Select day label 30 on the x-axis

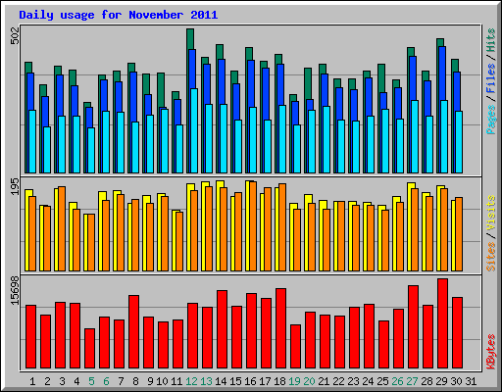click(456, 381)
